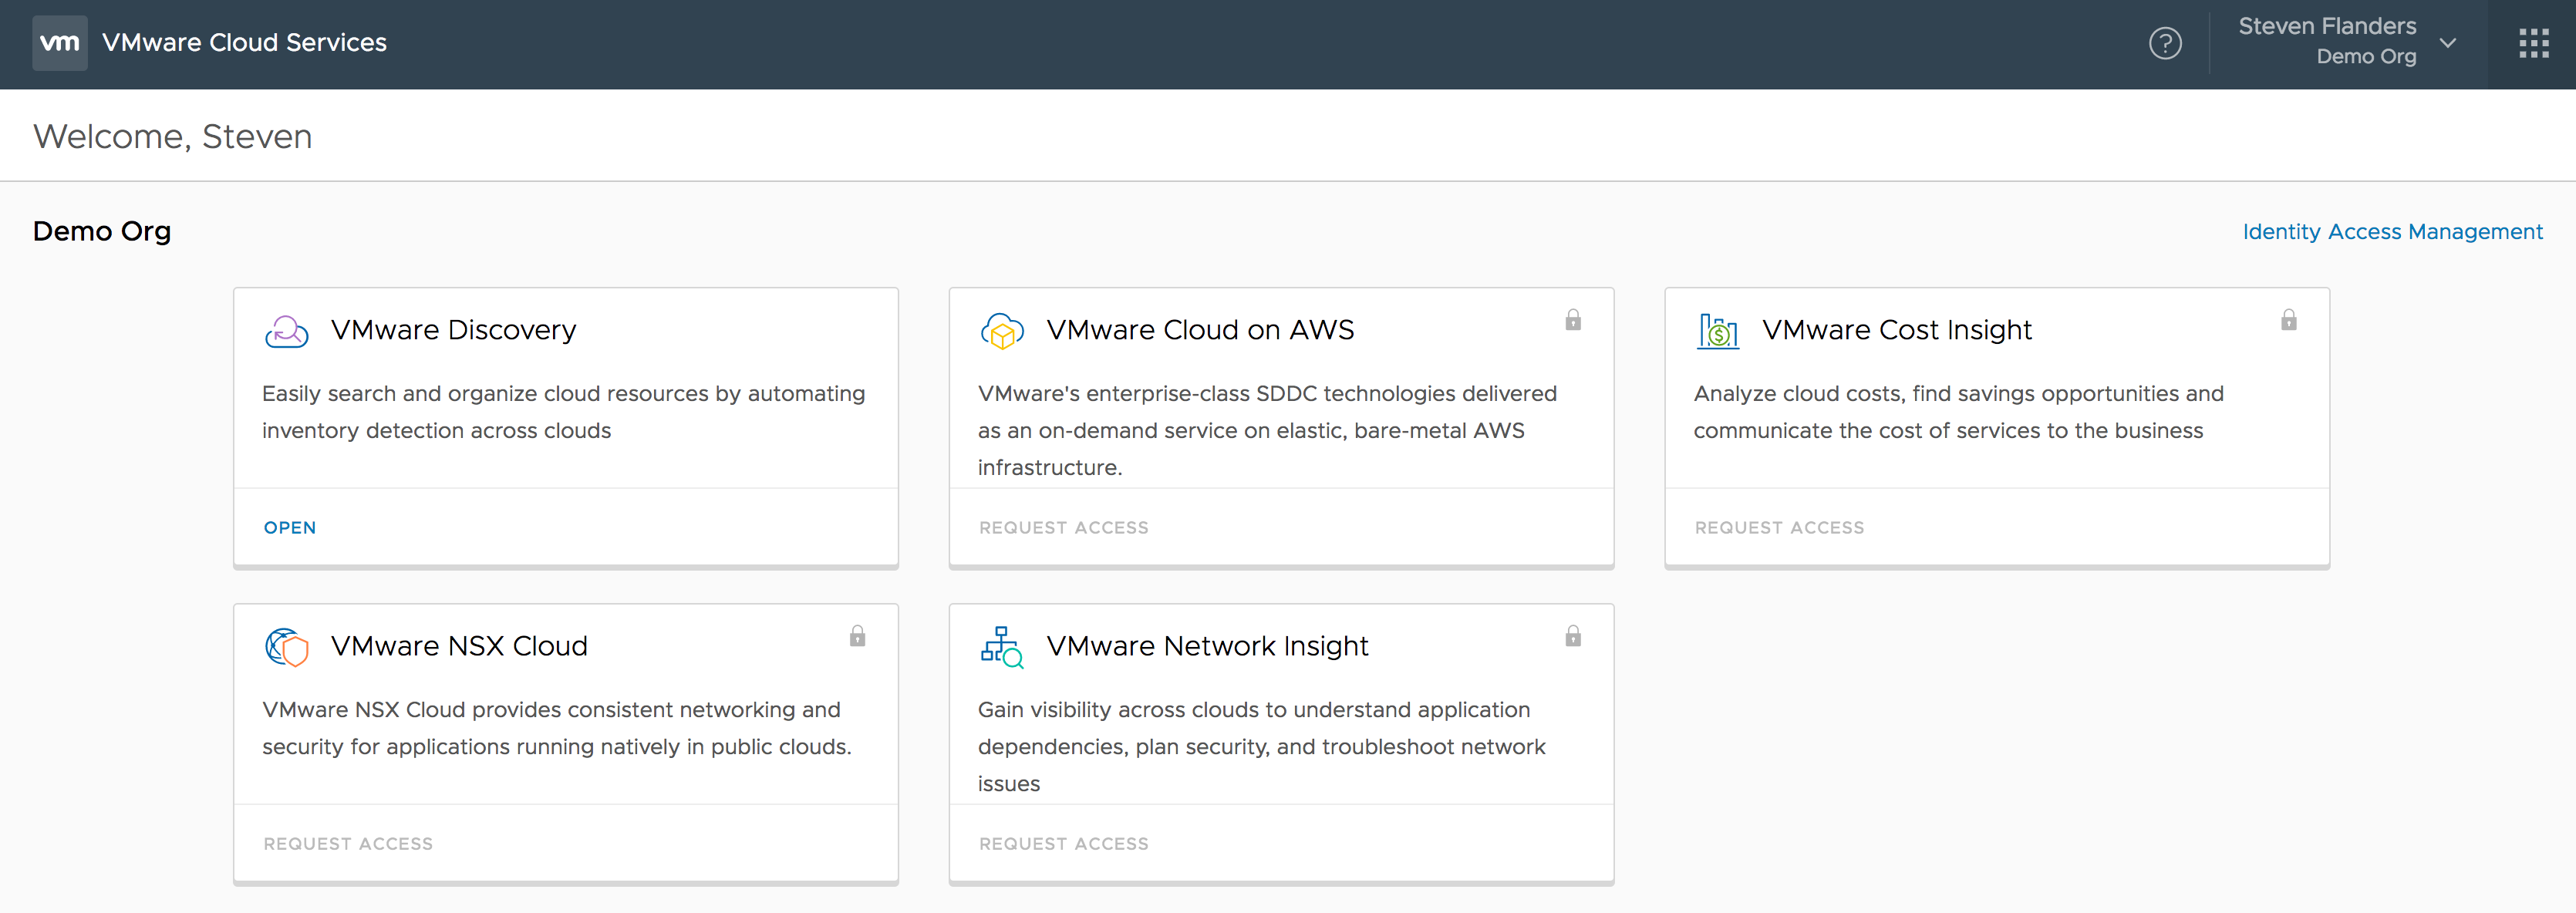This screenshot has height=913, width=2576.
Task: Click the NSX Cloud description text
Action: click(557, 728)
